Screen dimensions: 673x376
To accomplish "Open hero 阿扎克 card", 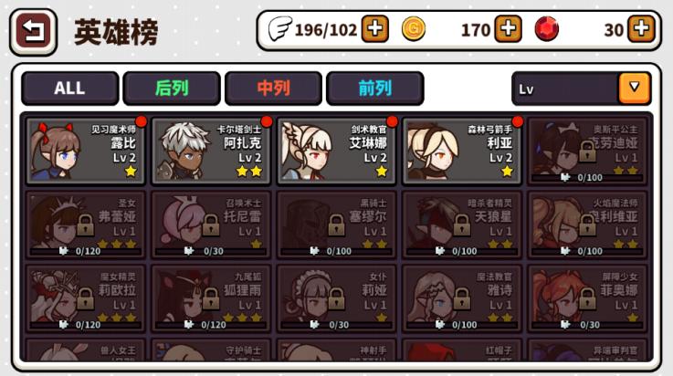I will tap(211, 151).
